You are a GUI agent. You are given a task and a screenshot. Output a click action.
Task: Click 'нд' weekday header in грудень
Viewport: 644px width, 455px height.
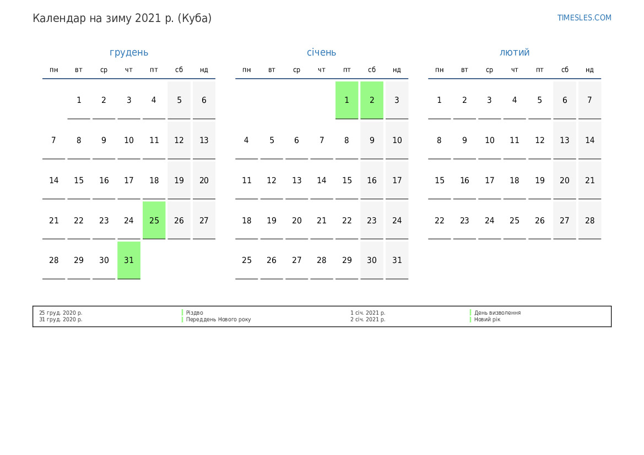(x=204, y=70)
